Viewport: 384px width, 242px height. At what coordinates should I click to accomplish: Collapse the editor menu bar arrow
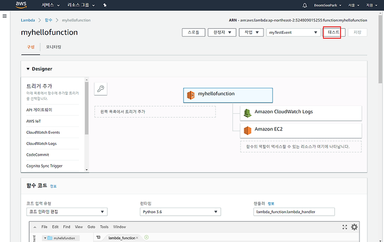[35, 227]
